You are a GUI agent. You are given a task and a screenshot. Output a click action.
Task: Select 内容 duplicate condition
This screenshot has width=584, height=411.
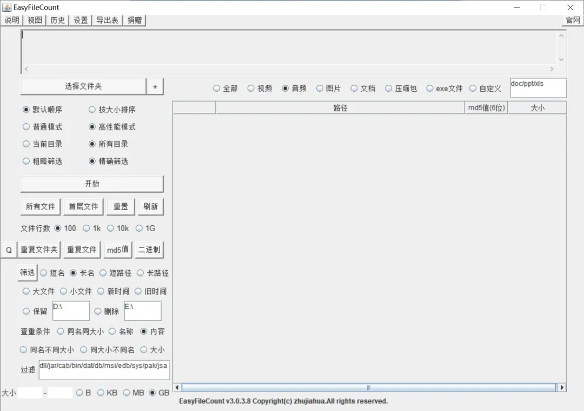(x=152, y=332)
